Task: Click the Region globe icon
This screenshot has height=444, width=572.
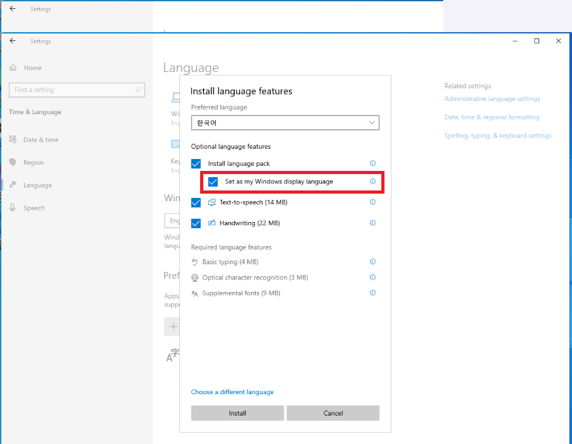Action: click(x=13, y=162)
